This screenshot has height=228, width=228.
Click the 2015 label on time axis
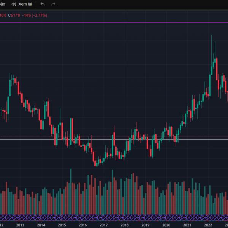(x=62, y=225)
